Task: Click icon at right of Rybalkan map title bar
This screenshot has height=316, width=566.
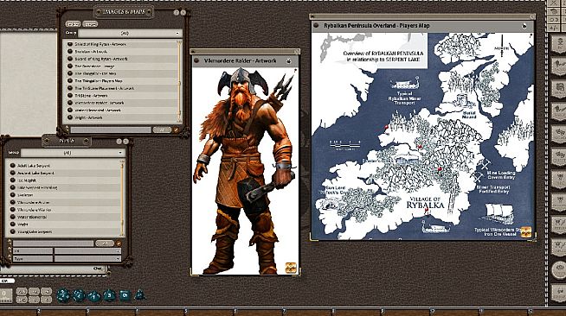Action: point(524,26)
